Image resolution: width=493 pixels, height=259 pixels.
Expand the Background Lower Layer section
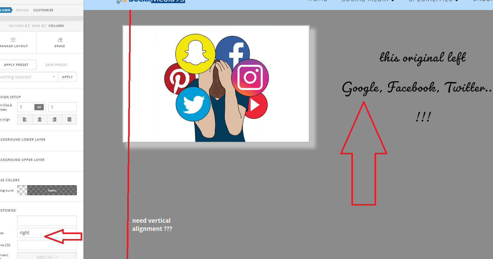pyautogui.click(x=23, y=140)
